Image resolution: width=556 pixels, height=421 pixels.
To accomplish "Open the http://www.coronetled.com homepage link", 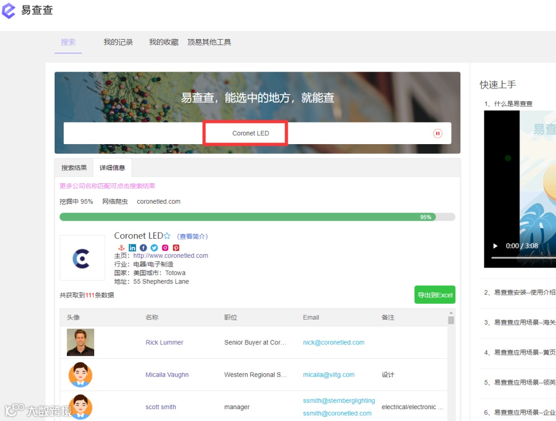I will coord(170,255).
